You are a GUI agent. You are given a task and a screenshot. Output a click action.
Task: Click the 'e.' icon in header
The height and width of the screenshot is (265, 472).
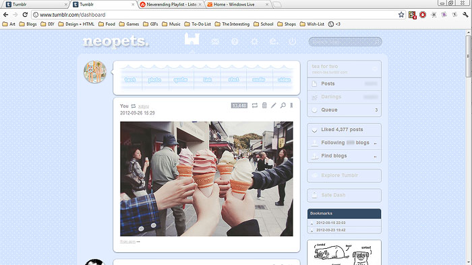[x=274, y=42]
